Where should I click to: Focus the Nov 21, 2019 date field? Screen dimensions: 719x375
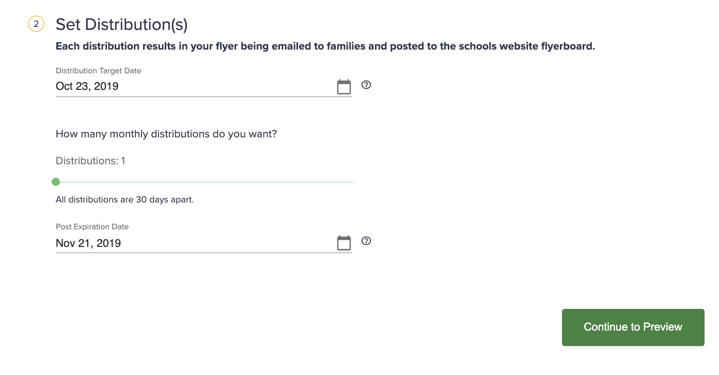point(195,243)
